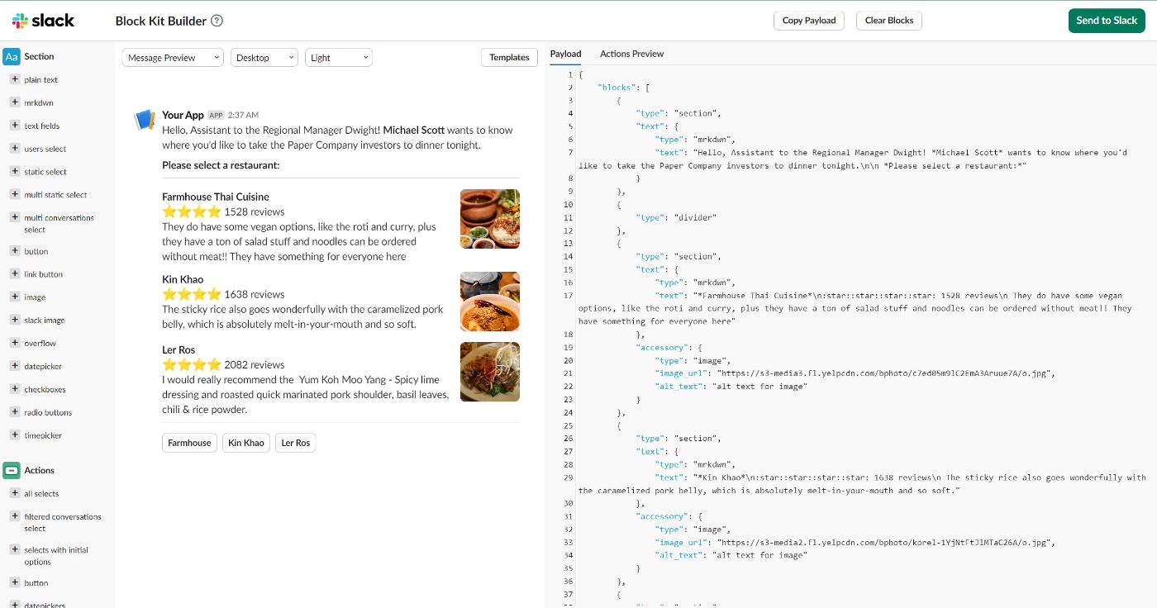Viewport: 1157px width, 608px height.
Task: Click "Please select a restaurant:" text
Action: 221,165
